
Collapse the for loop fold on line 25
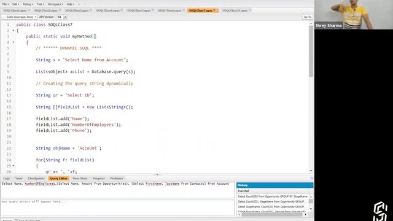pos(14,166)
